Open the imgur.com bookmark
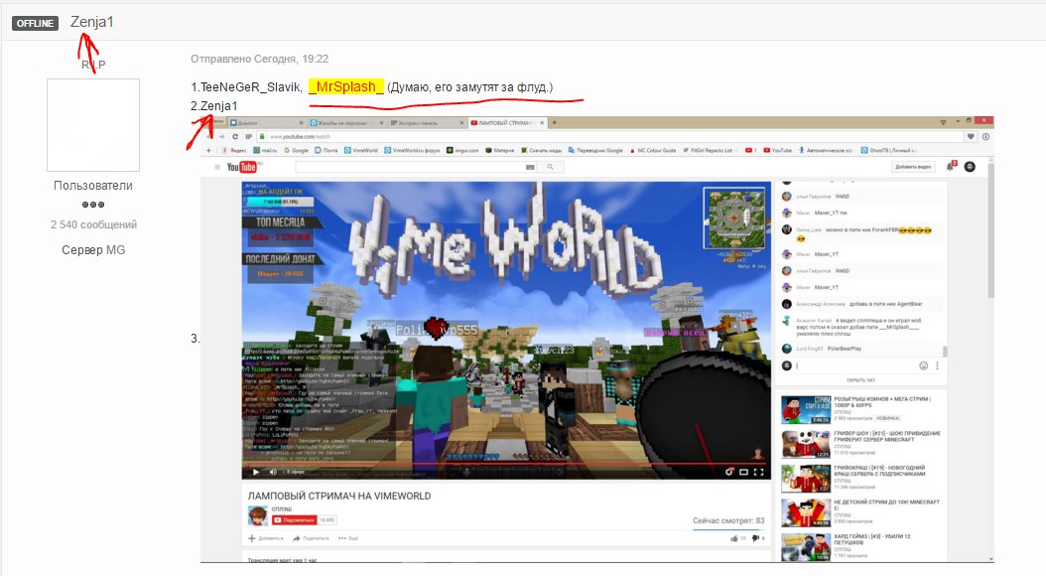 [x=463, y=150]
